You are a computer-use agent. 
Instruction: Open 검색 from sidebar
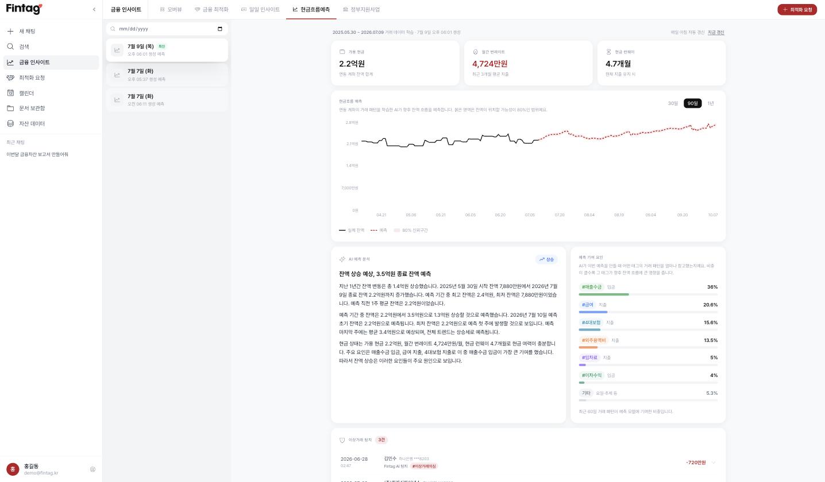point(51,46)
